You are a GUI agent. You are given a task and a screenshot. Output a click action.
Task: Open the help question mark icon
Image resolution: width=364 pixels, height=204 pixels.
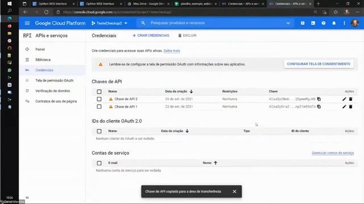324,23
